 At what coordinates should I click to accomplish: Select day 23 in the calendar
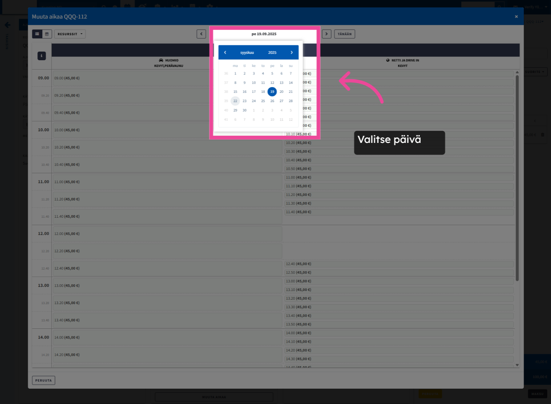coord(245,101)
